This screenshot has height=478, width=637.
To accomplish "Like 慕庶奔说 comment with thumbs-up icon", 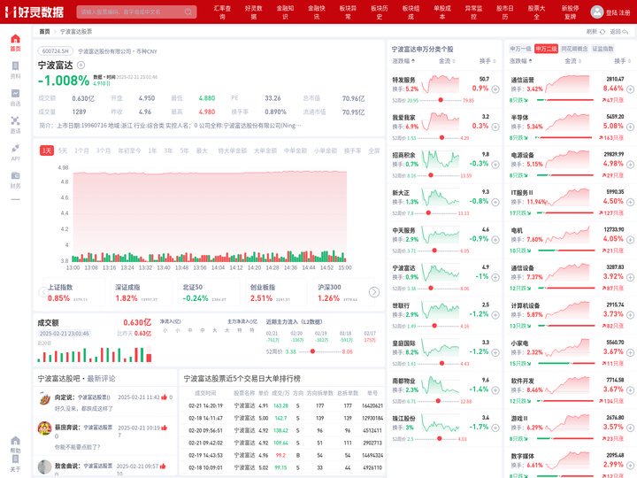I will tap(165, 428).
